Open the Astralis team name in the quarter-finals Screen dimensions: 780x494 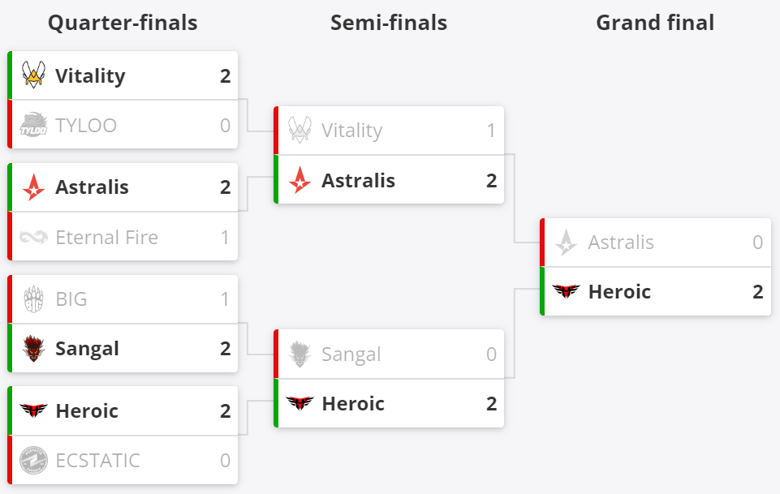(92, 187)
